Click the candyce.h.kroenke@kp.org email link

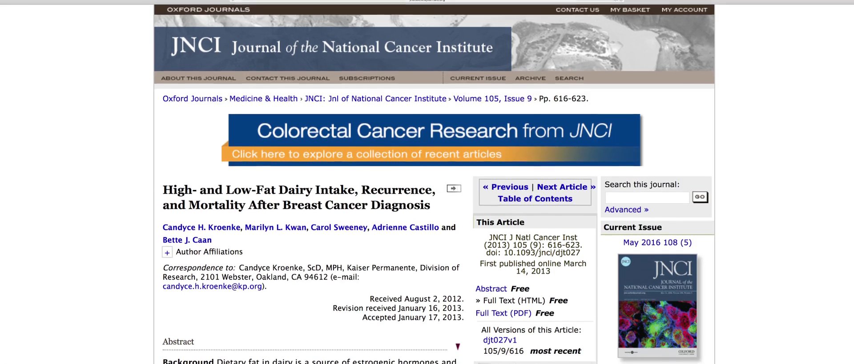tap(212, 287)
